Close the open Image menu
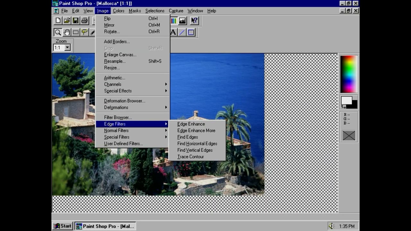The image size is (411, 231). pyautogui.click(x=103, y=11)
